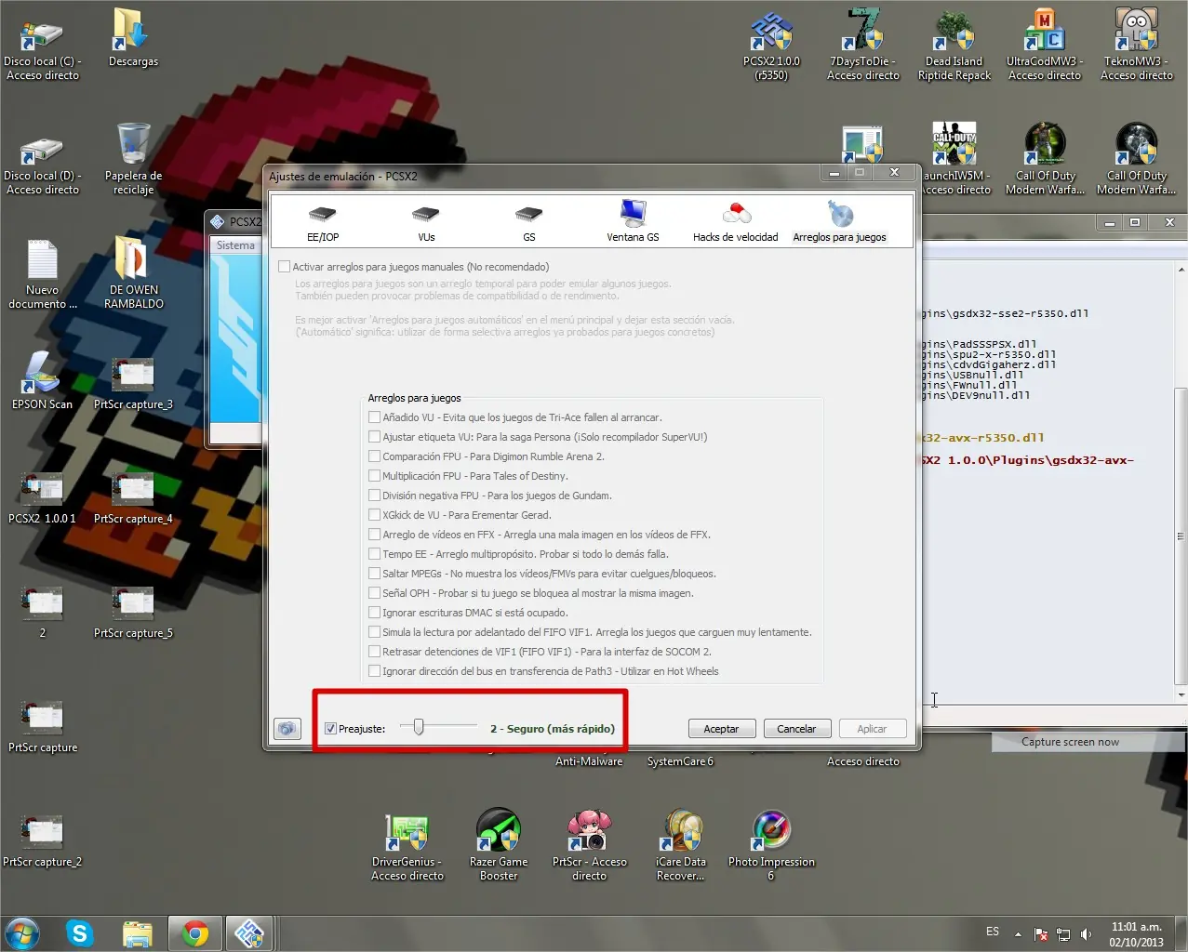Viewport: 1188px width, 952px height.
Task: Open PrtScr capture_2 image file
Action: click(42, 840)
